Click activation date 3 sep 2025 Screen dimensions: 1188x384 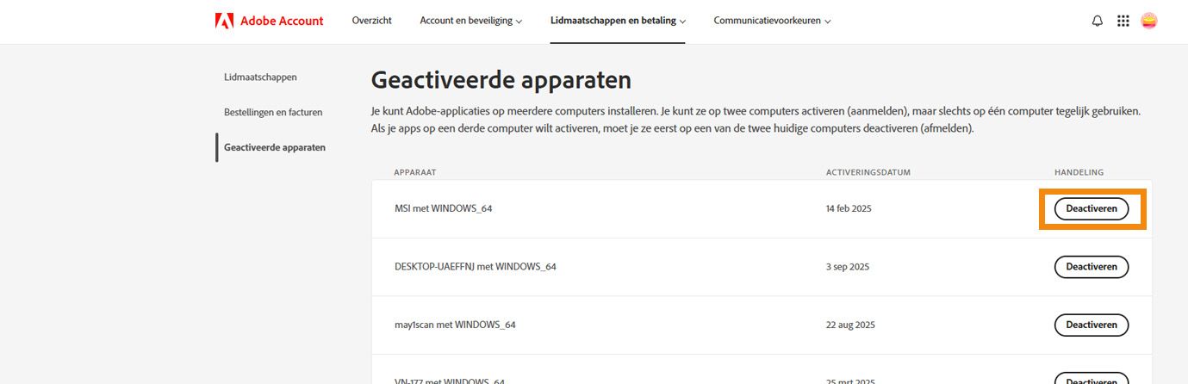pos(848,267)
